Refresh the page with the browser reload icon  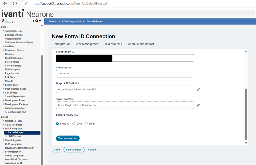pos(14,4)
